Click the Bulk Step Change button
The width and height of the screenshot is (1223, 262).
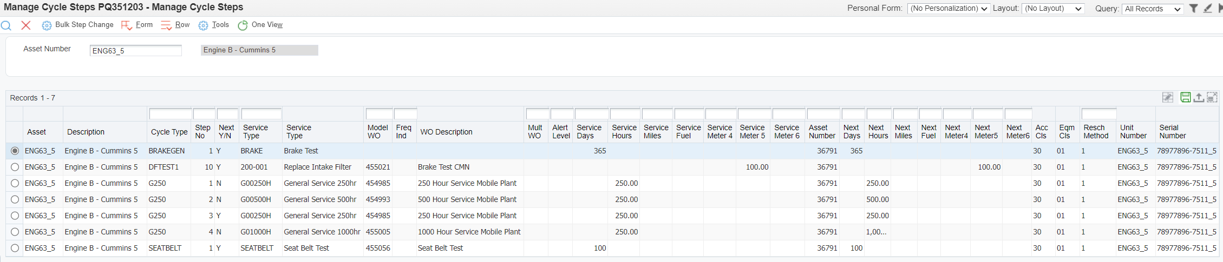click(78, 25)
